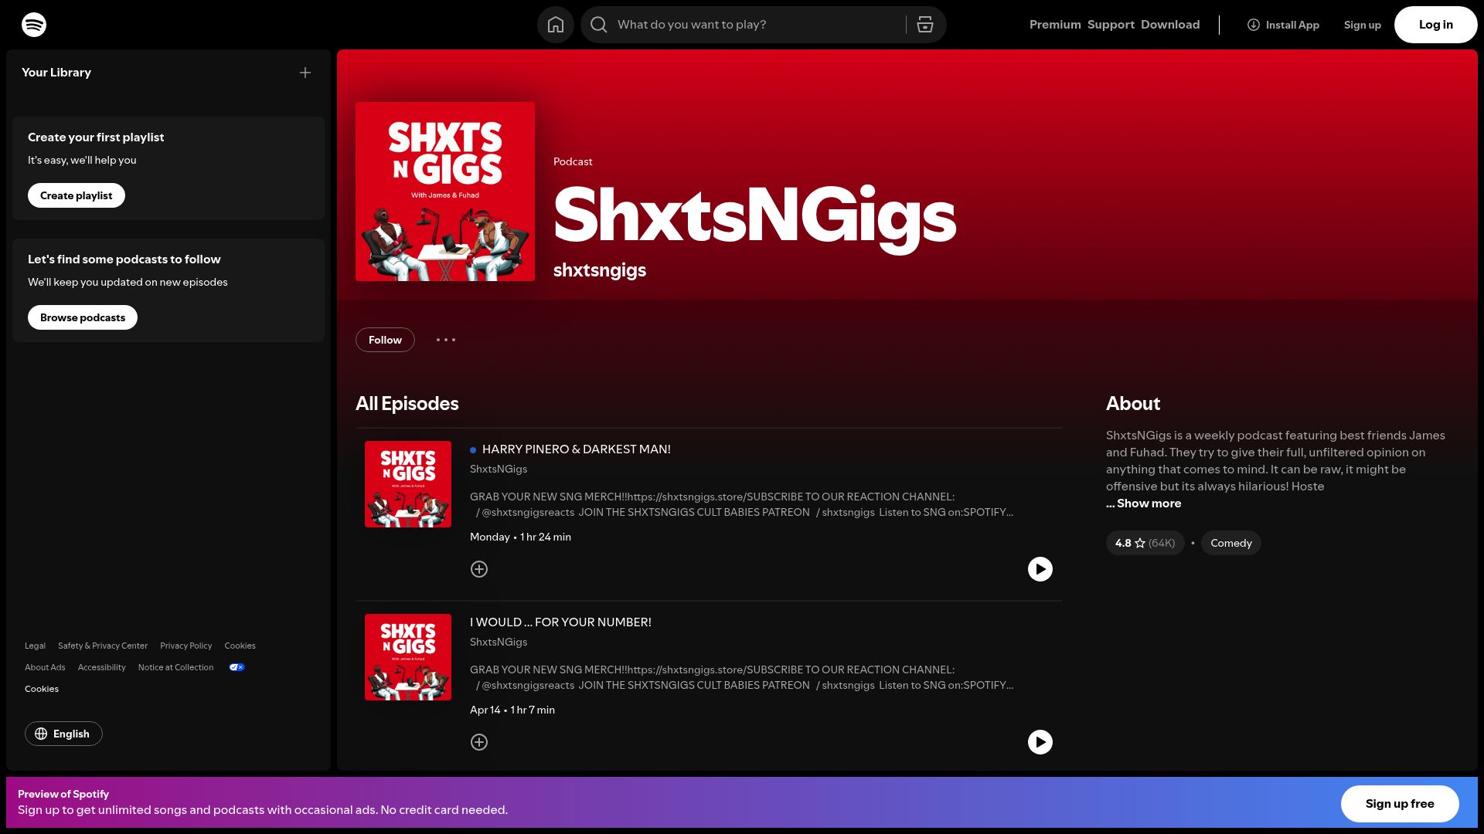Open the English language selector

click(63, 734)
